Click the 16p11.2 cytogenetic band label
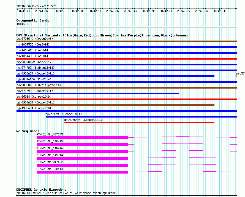The width and height of the screenshot is (245, 197). point(22,24)
